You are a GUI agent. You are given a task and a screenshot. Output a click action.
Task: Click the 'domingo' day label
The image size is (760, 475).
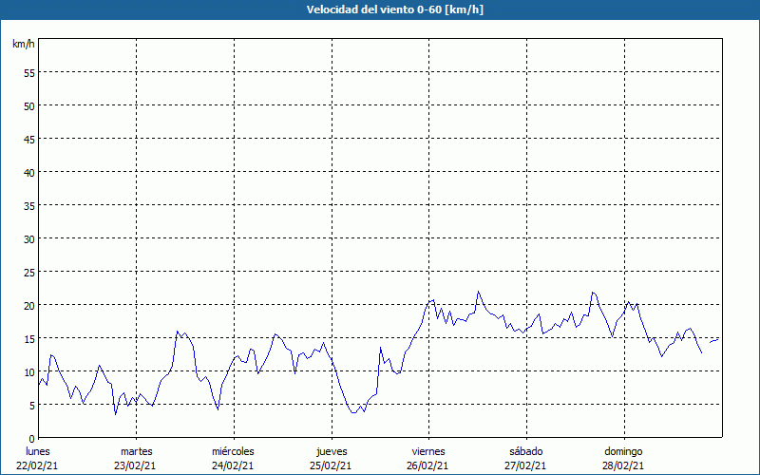(623, 451)
